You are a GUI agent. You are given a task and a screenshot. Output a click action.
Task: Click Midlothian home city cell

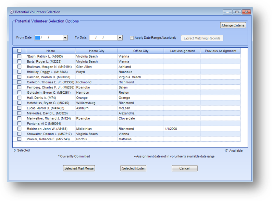[x=97, y=129]
